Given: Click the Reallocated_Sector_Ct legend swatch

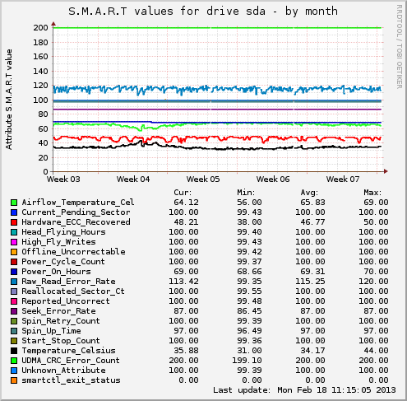Looking at the screenshot, I should (14, 291).
